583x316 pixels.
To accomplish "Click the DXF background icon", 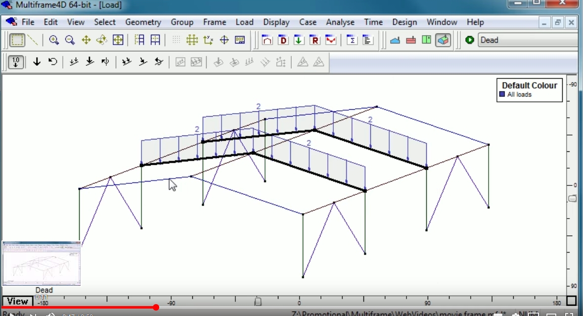I will pyautogui.click(x=240, y=40).
